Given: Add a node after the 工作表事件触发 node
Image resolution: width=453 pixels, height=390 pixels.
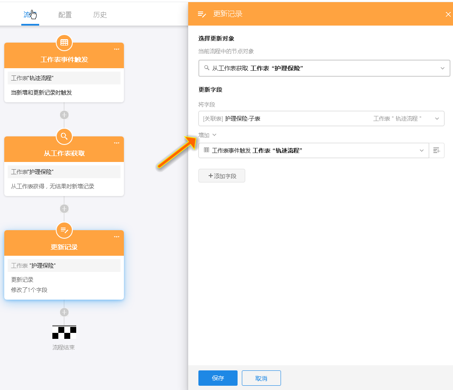Looking at the screenshot, I should 64,115.
